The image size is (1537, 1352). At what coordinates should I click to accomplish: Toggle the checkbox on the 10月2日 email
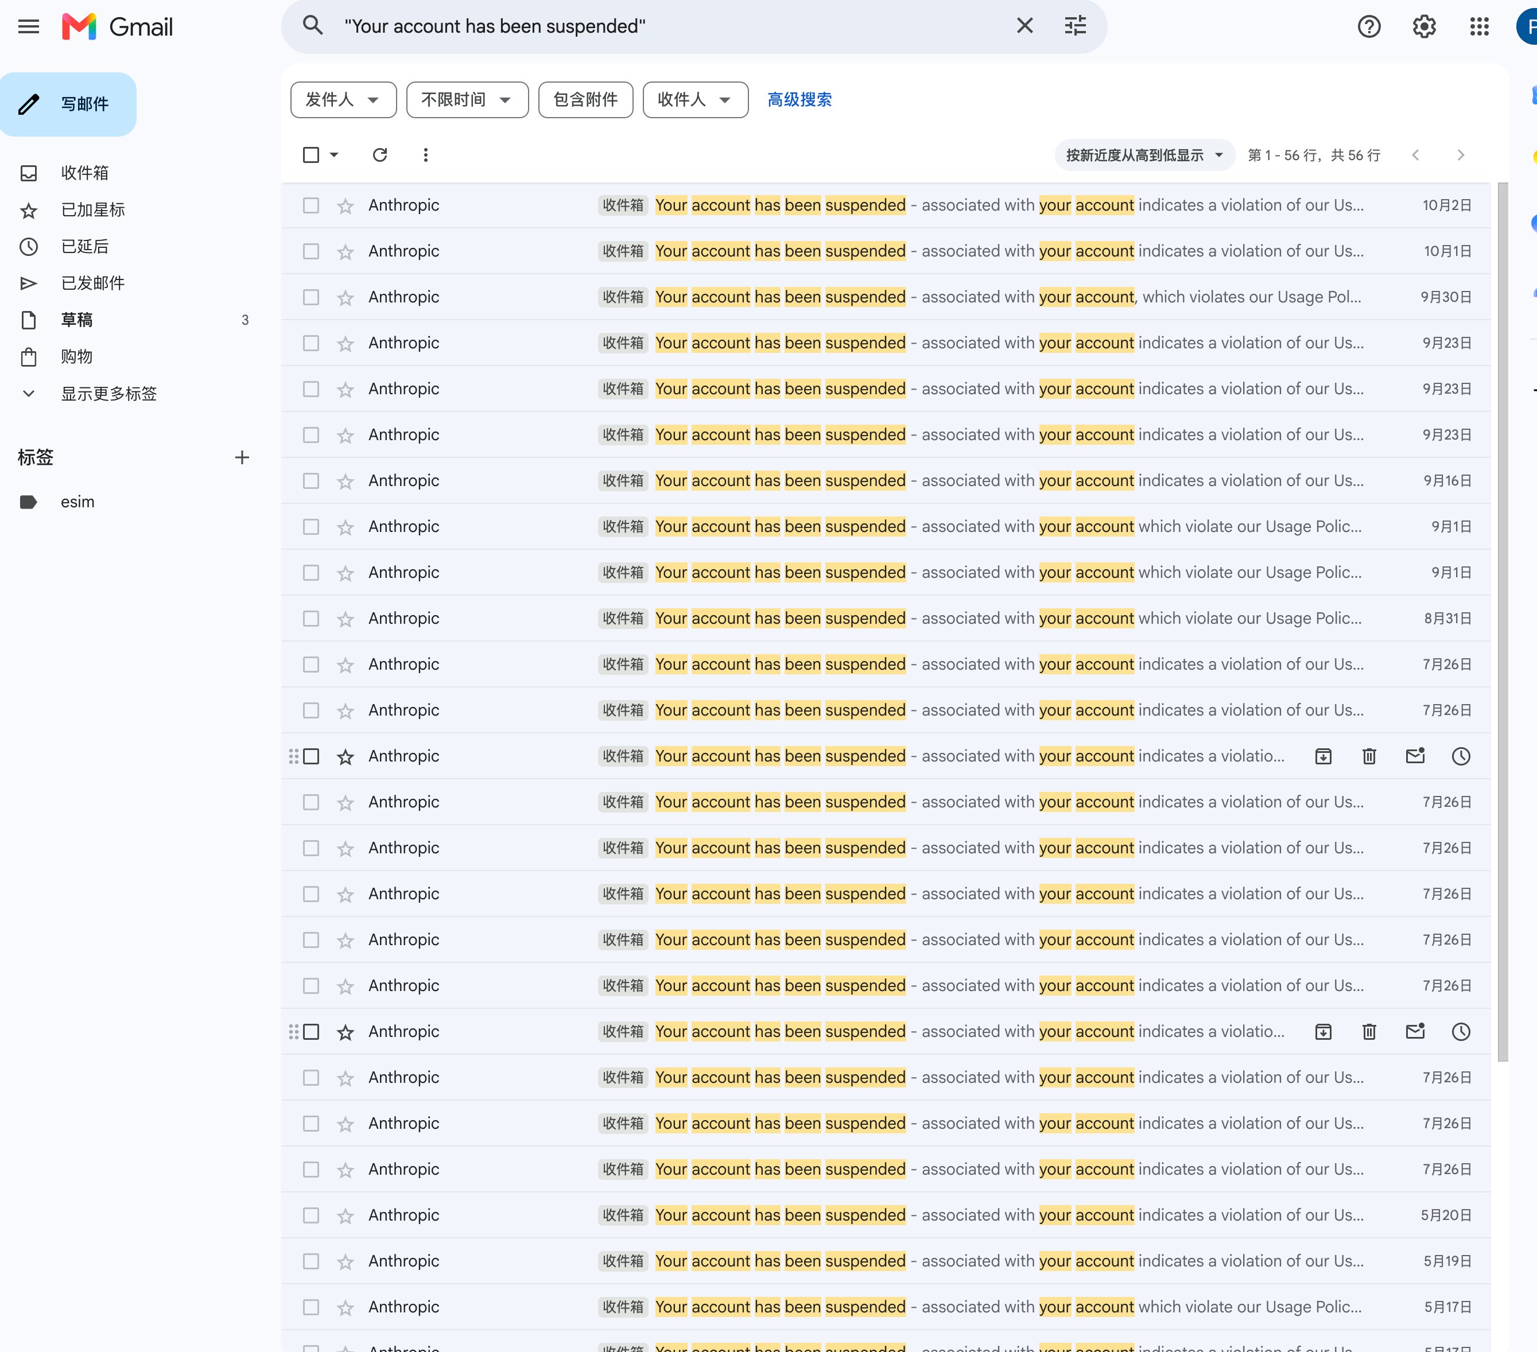click(x=310, y=205)
